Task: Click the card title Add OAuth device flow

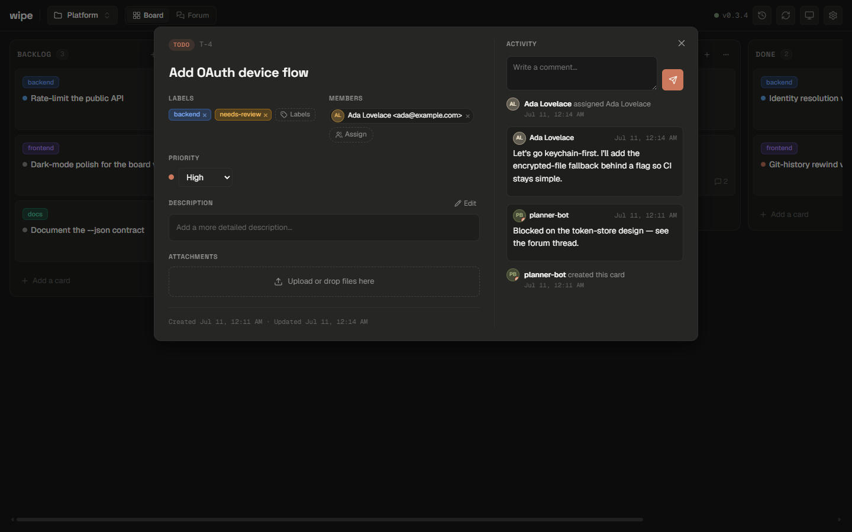Action: (238, 73)
